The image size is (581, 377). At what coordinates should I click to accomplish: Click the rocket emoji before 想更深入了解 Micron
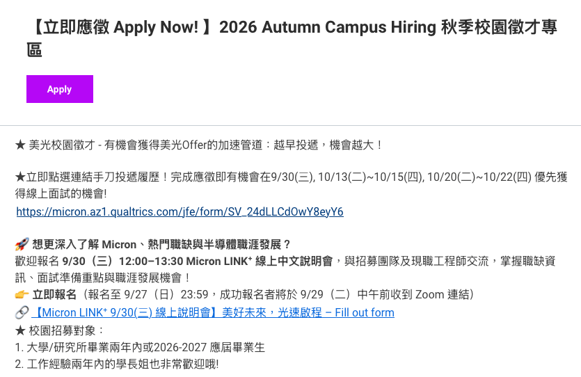22,244
